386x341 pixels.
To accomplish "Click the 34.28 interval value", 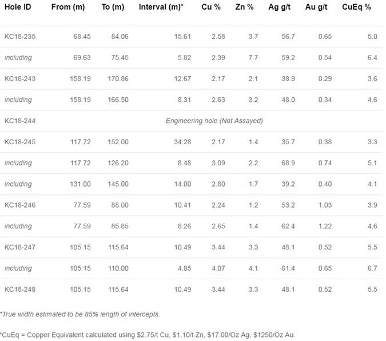I will click(182, 142).
